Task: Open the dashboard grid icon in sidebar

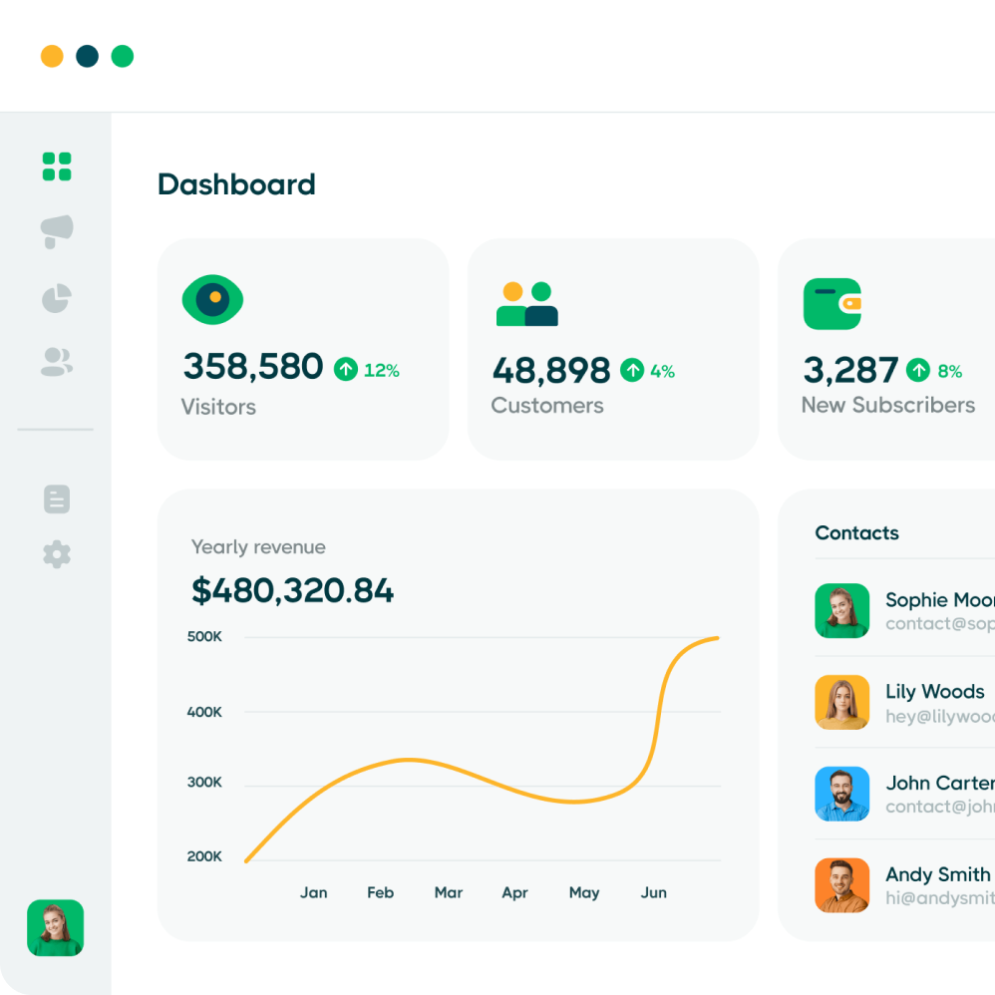Action: [x=57, y=166]
